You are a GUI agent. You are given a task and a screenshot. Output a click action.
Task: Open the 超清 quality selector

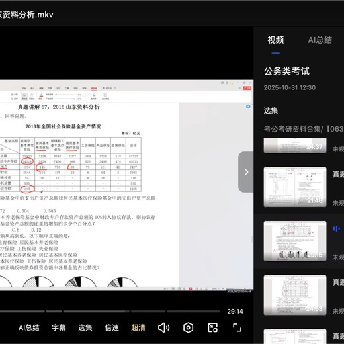click(x=138, y=328)
